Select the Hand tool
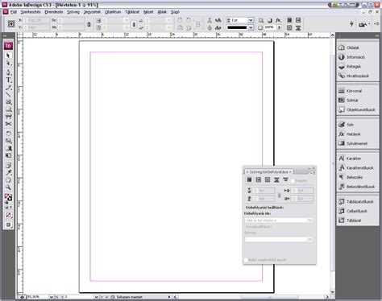Screen dimensions: 382x301 8,180
